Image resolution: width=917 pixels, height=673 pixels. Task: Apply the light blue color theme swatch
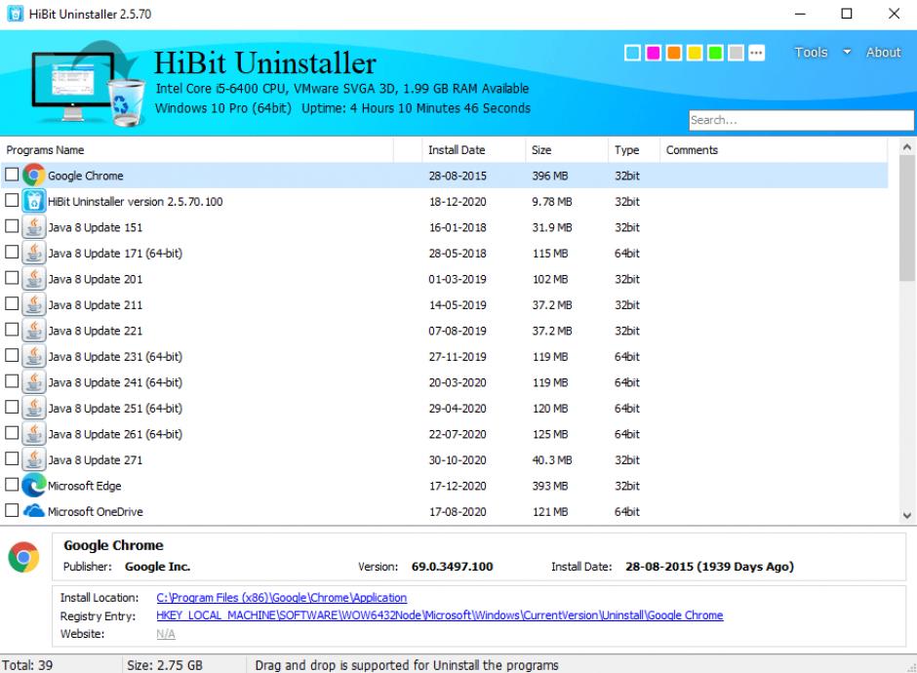632,53
